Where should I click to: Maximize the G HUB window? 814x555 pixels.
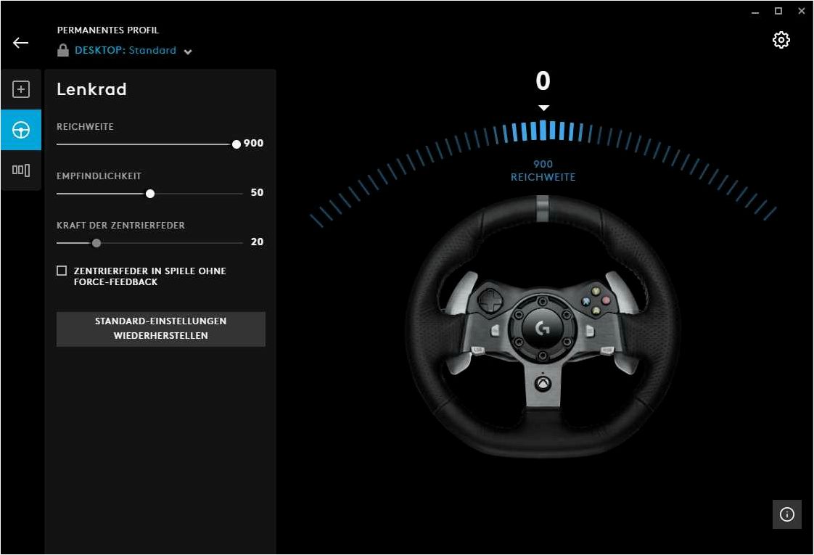778,11
